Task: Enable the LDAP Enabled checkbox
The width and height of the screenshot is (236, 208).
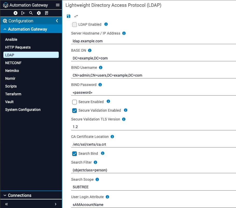Action: (75, 24)
